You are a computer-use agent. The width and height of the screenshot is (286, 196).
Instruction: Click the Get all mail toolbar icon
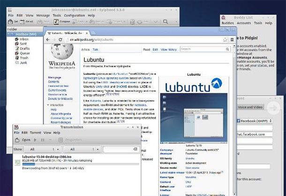pos(26,21)
